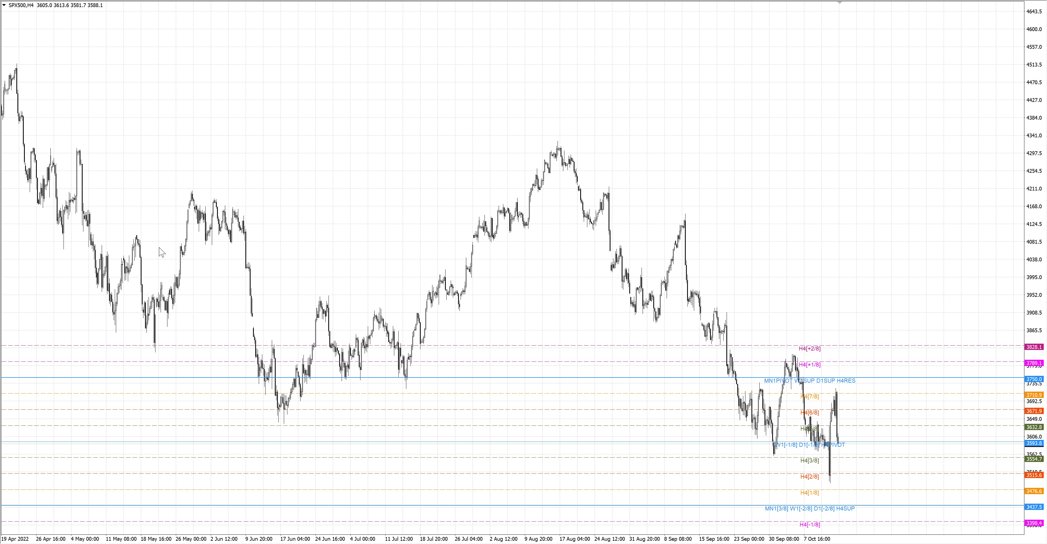
Task: Select the H4[5/8] line label
Action: coord(810,429)
